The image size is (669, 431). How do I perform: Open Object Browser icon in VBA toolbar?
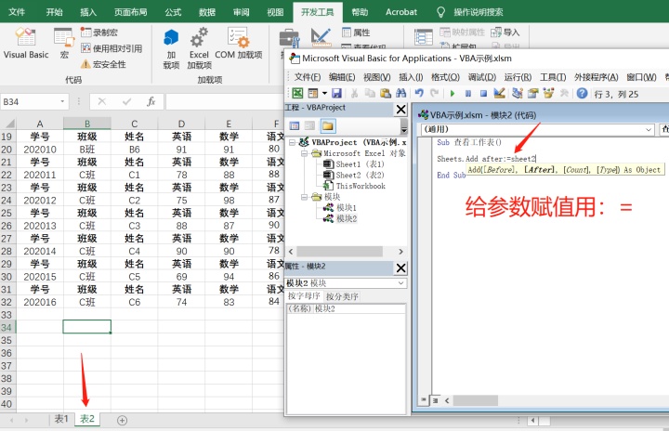point(548,93)
